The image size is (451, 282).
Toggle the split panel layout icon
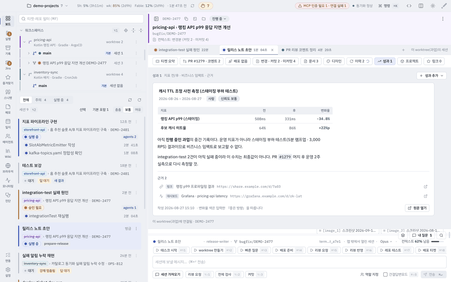click(421, 6)
